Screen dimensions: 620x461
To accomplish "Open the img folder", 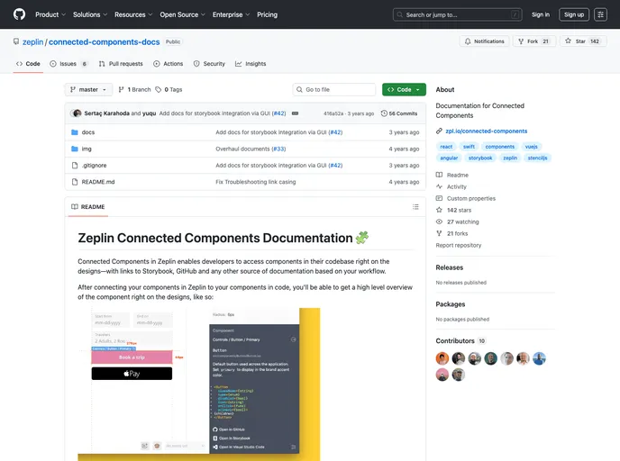I will [87, 149].
